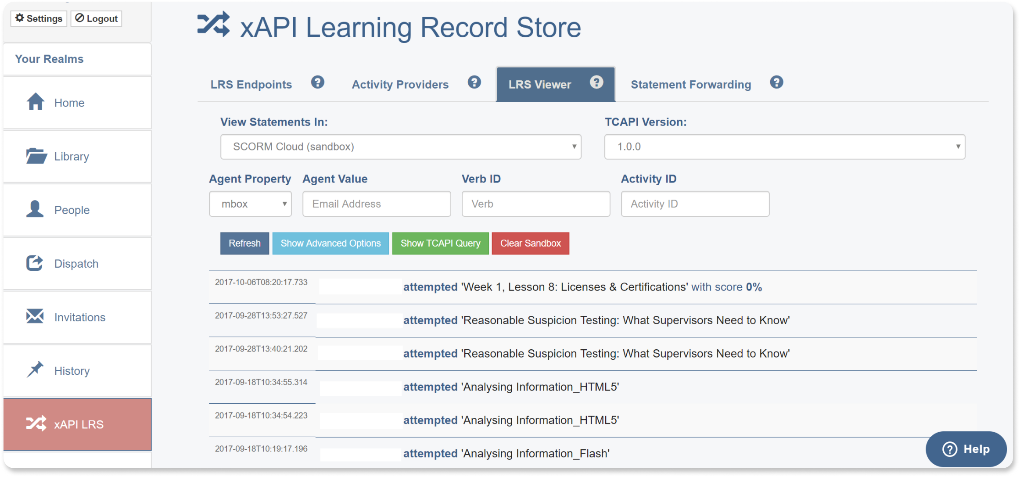Image resolution: width=1020 pixels, height=477 pixels.
Task: Open help for Statement Forwarding
Action: point(776,82)
